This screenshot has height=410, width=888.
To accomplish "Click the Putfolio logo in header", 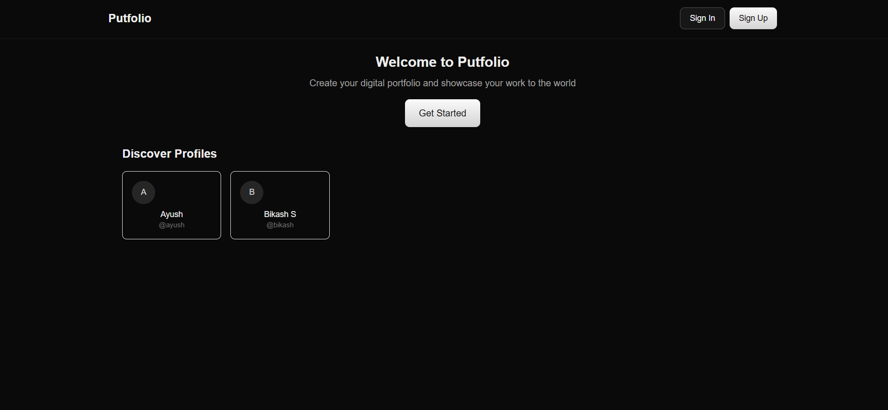I will click(x=130, y=18).
